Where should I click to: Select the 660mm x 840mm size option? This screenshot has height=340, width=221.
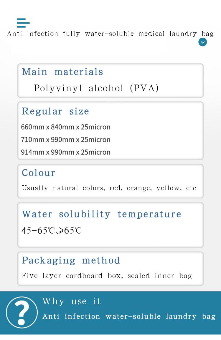pyautogui.click(x=66, y=127)
